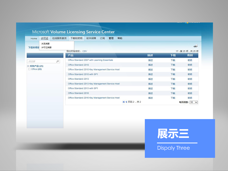Click 密钥 for Office Standard 2013
Screen dimensions: 228x171
[190, 79]
